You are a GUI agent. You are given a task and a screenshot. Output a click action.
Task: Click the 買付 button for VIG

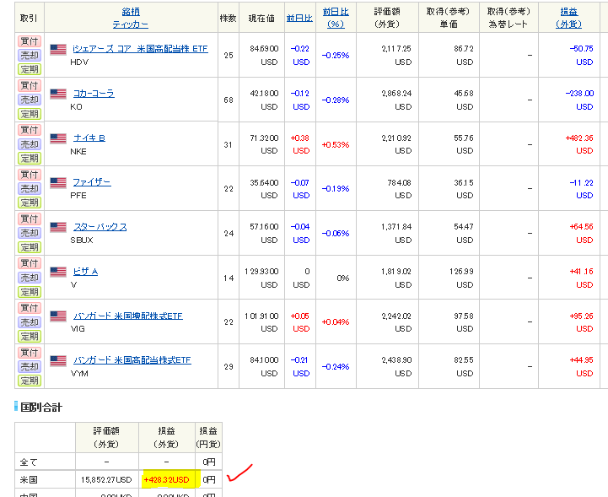point(30,309)
